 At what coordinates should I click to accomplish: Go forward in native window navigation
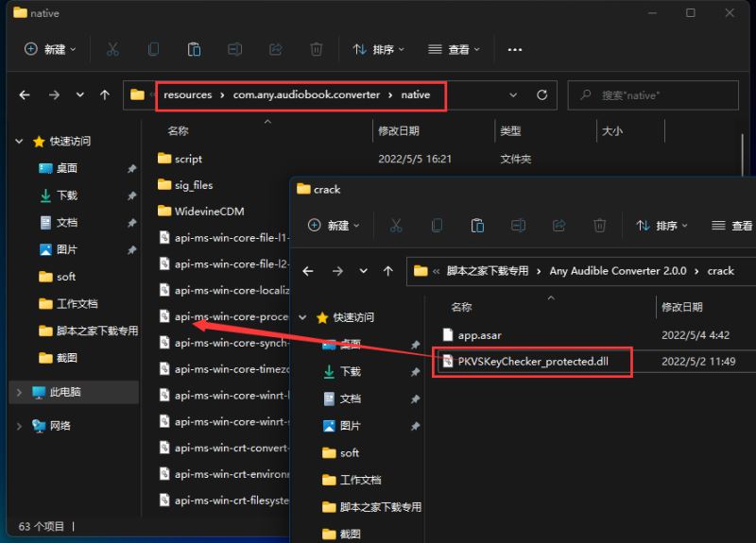pos(54,95)
